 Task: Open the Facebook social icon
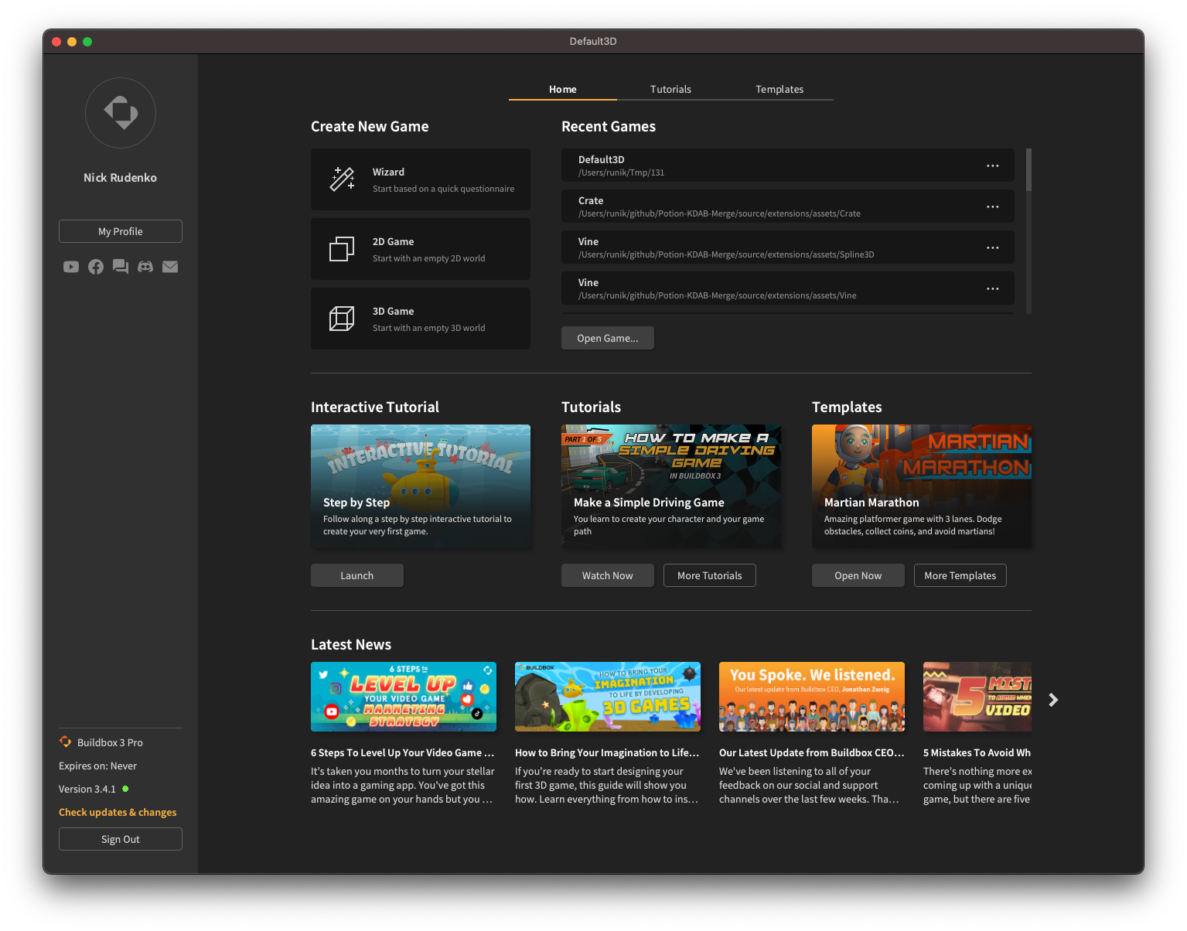tap(96, 267)
